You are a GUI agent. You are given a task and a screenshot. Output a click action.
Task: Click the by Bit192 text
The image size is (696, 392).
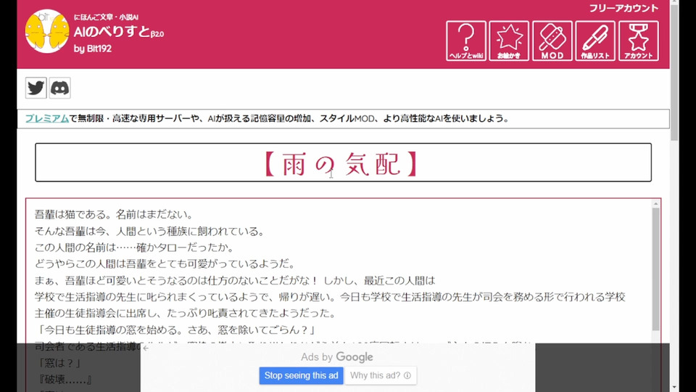[92, 49]
